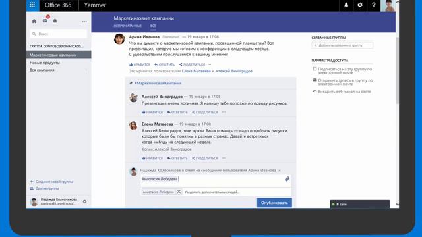Open the settings gear in top bar
422x237 pixels.
pos(360,5)
